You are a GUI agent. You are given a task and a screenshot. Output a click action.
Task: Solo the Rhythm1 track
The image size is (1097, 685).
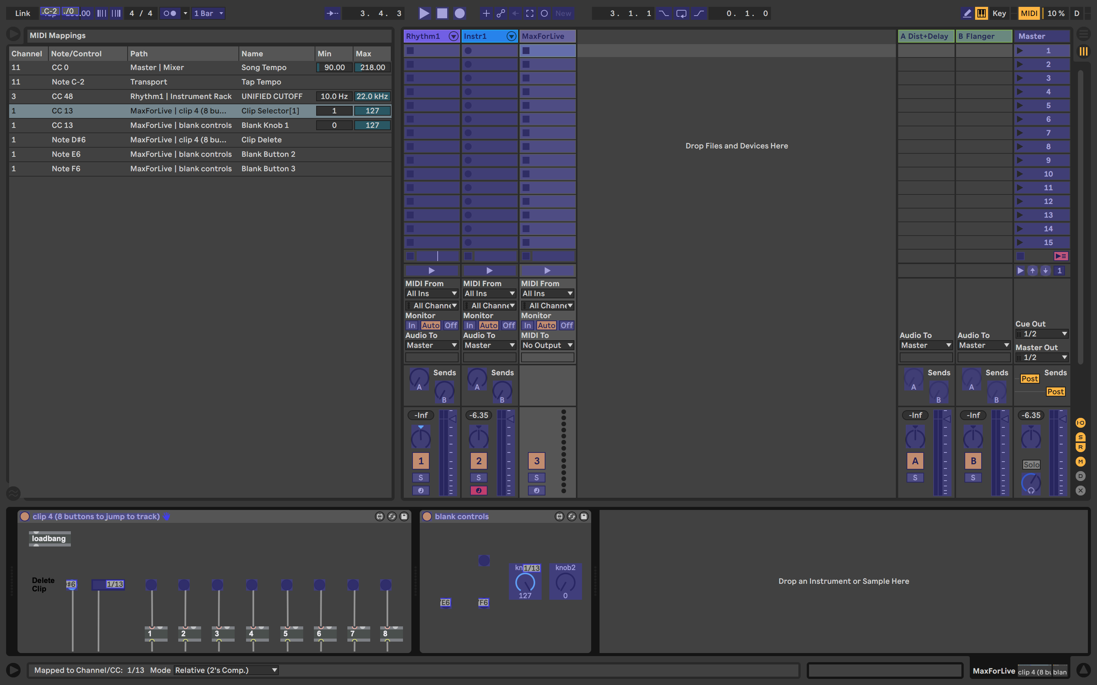point(421,478)
